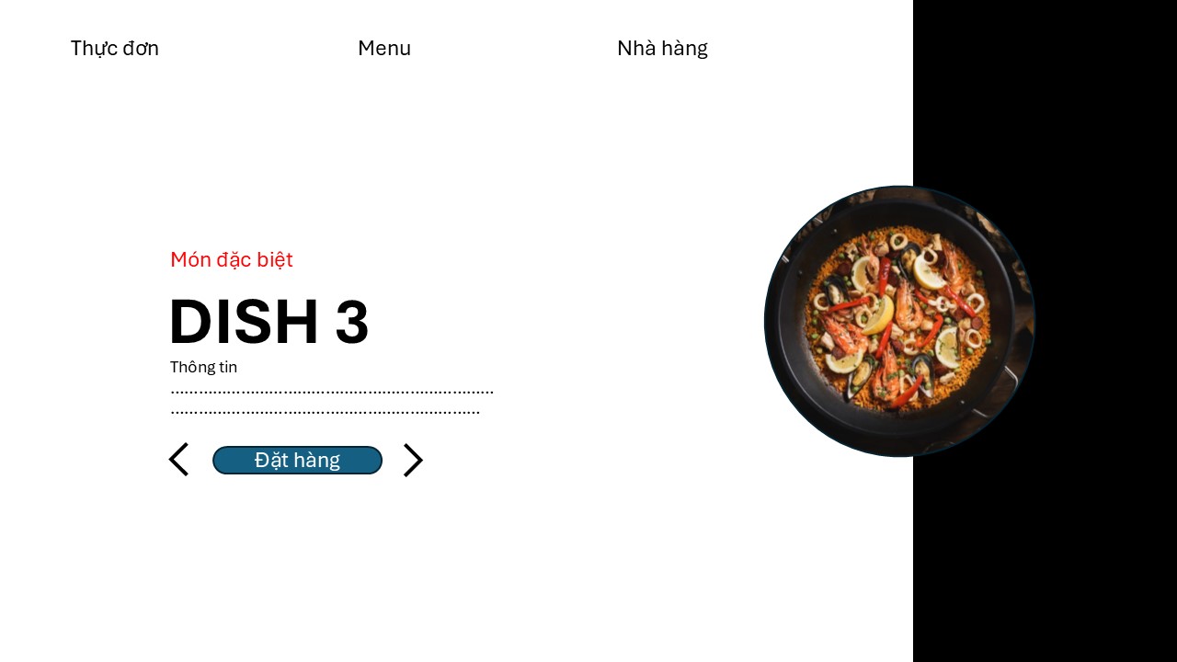Image resolution: width=1177 pixels, height=662 pixels.
Task: Click the Đặt hàng order button
Action: (297, 460)
